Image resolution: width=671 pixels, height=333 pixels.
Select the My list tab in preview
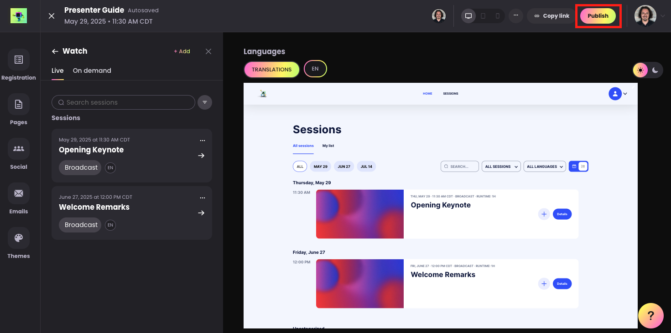pyautogui.click(x=328, y=146)
